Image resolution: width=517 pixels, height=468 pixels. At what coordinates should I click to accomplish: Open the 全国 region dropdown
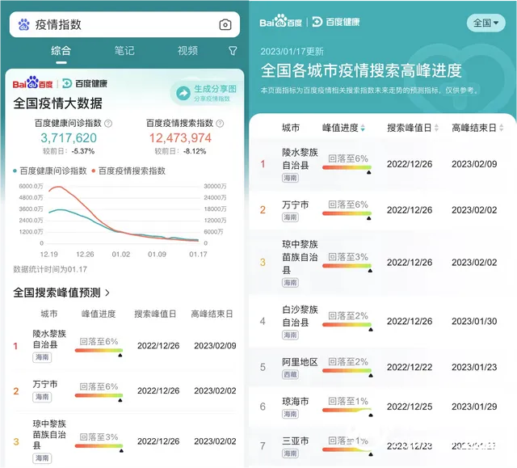[x=485, y=23]
